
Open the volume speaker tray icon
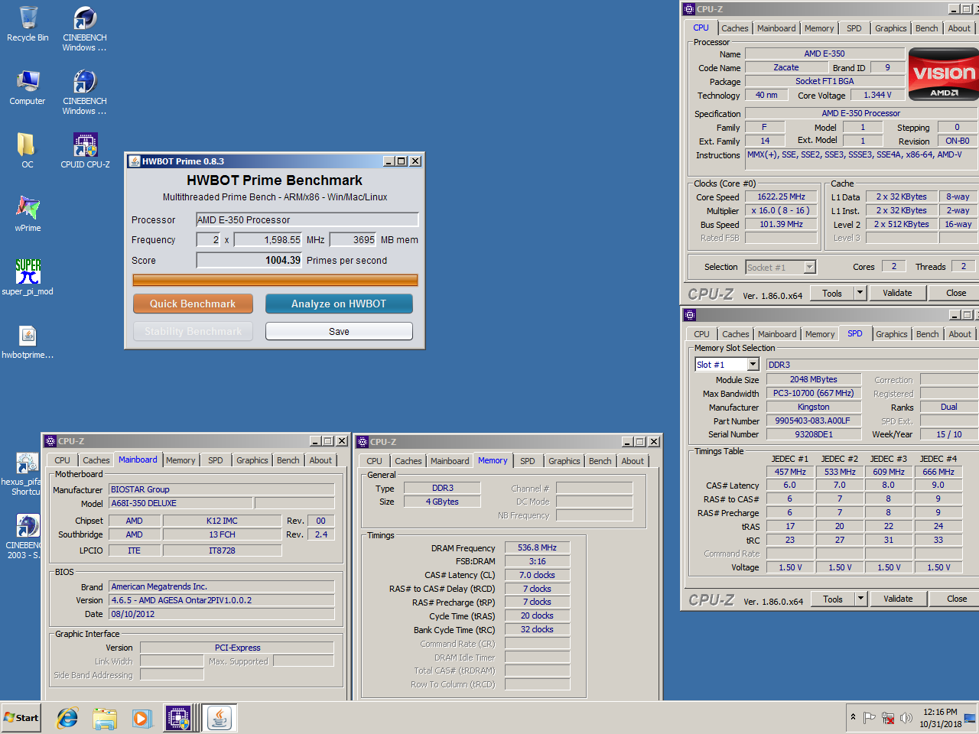(906, 718)
